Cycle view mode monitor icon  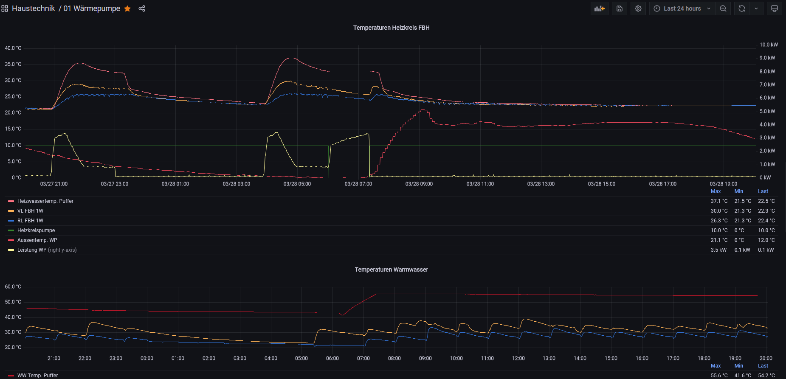coord(775,8)
